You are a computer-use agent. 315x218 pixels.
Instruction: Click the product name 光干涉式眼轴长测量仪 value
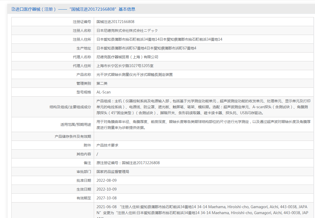coord(134,75)
